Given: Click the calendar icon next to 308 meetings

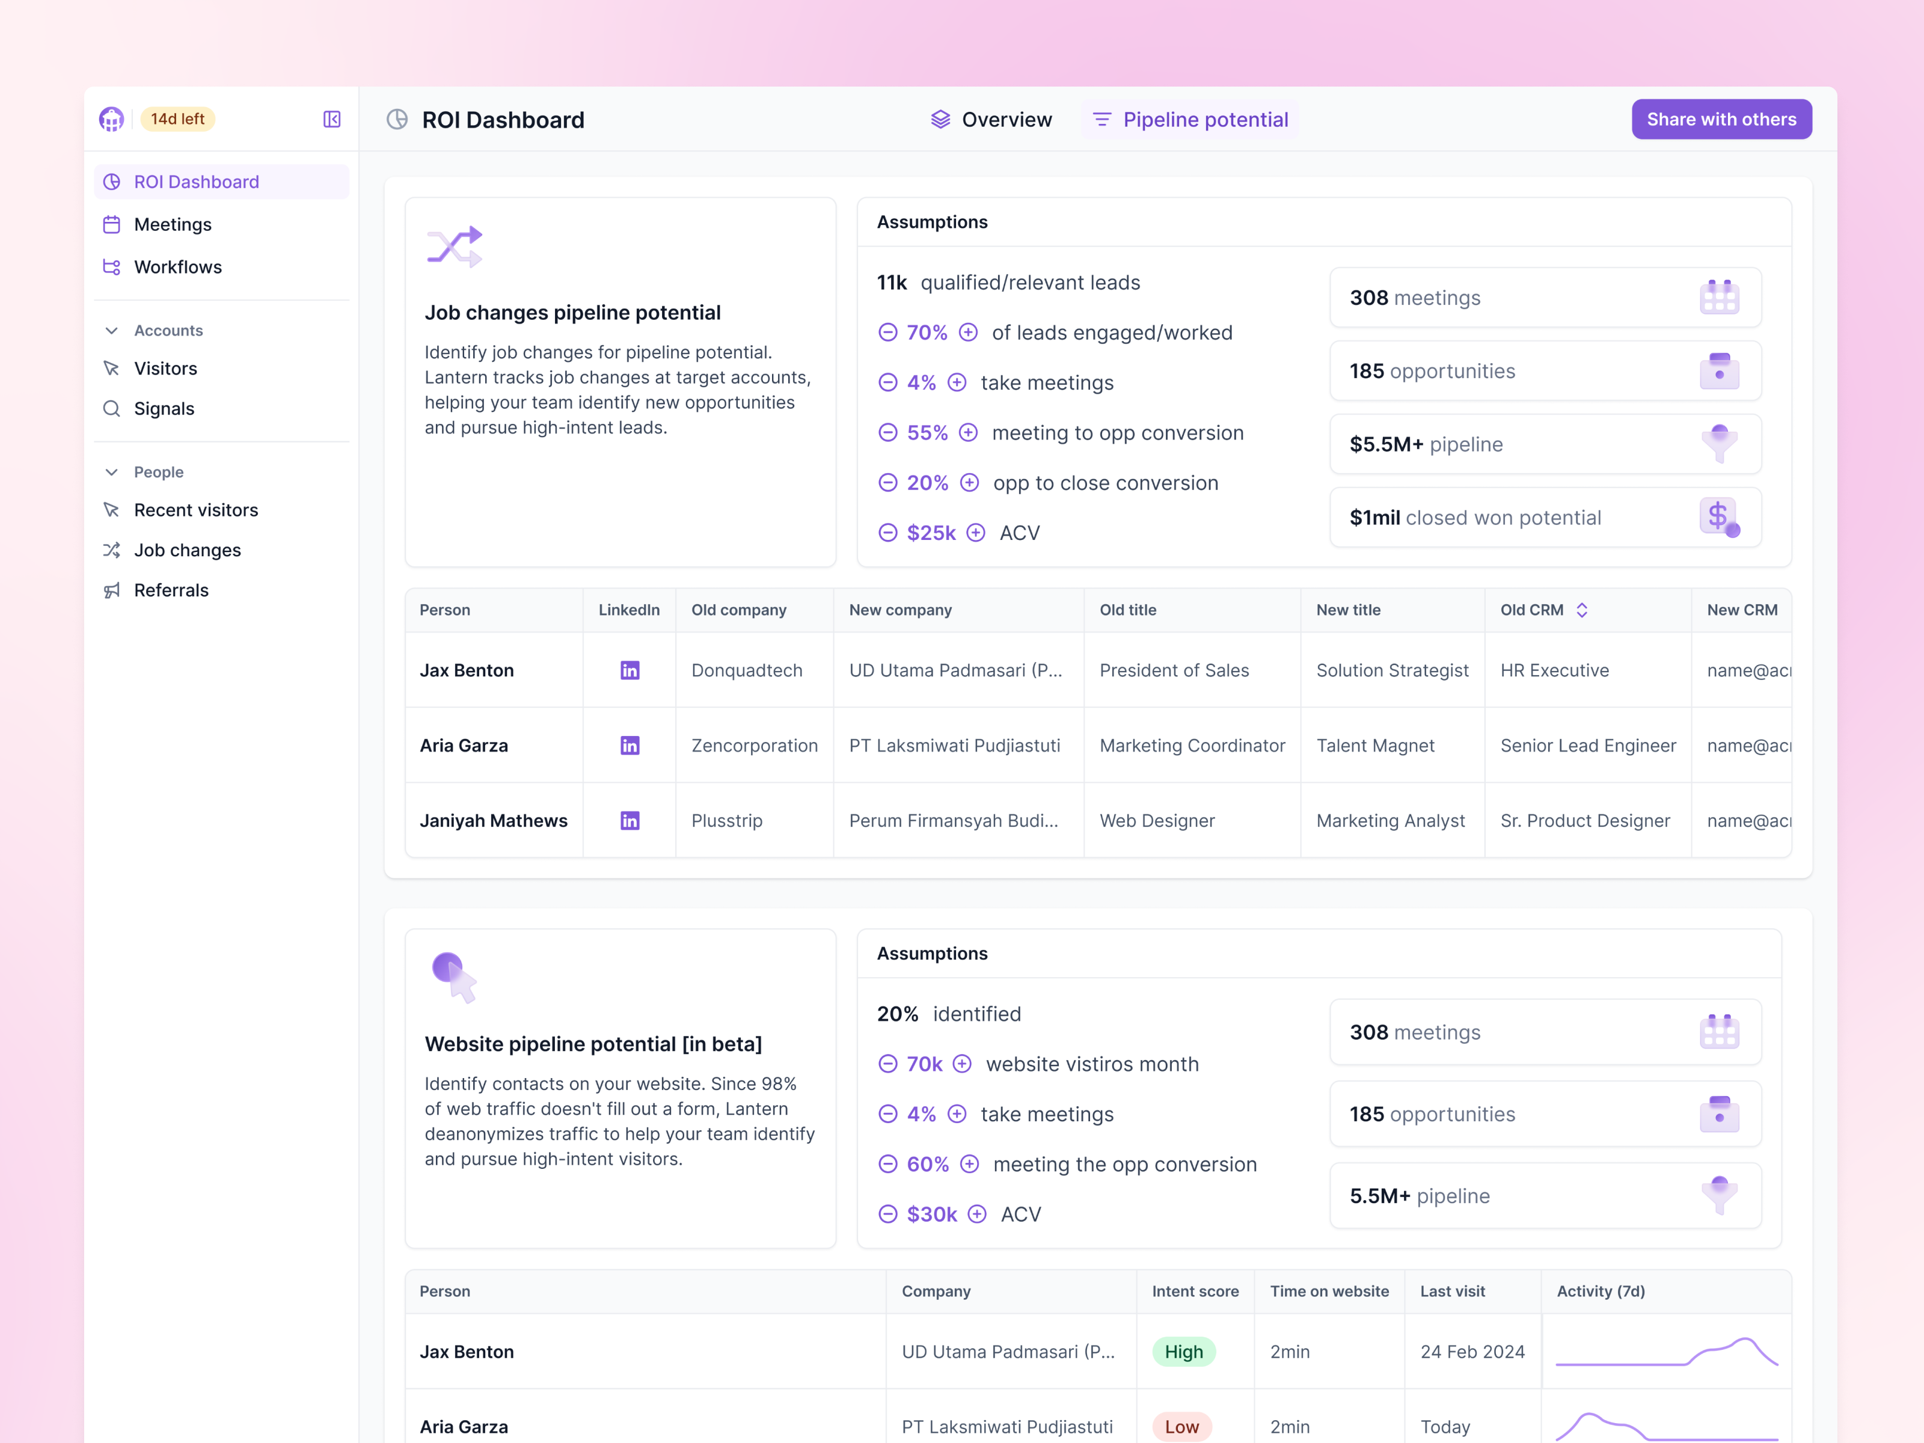Looking at the screenshot, I should point(1720,296).
